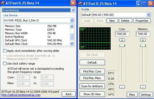Screen dimensions: 154x99
Task: Start Scan for Artifacts
Action: [92, 86]
